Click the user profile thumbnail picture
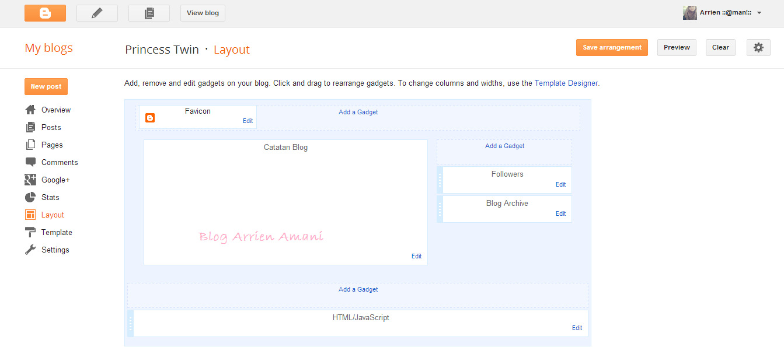This screenshot has width=784, height=347. point(689,12)
